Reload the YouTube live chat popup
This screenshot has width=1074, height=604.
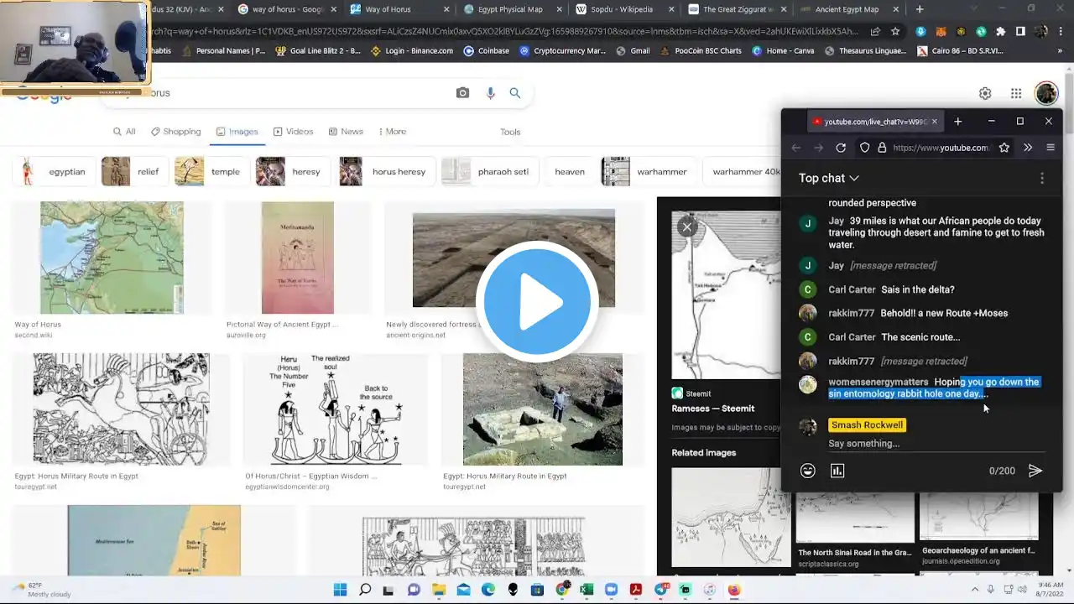tap(841, 148)
